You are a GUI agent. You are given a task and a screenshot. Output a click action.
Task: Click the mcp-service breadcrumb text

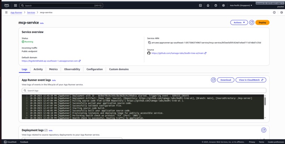coord(46,12)
